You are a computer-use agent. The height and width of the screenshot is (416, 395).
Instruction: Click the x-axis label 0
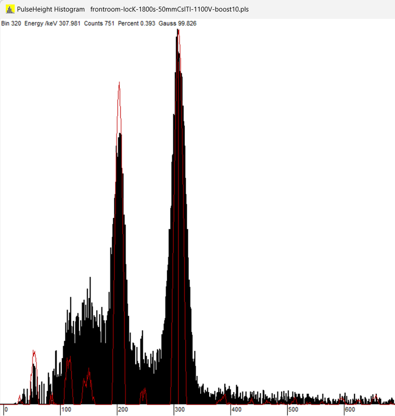coord(6,409)
